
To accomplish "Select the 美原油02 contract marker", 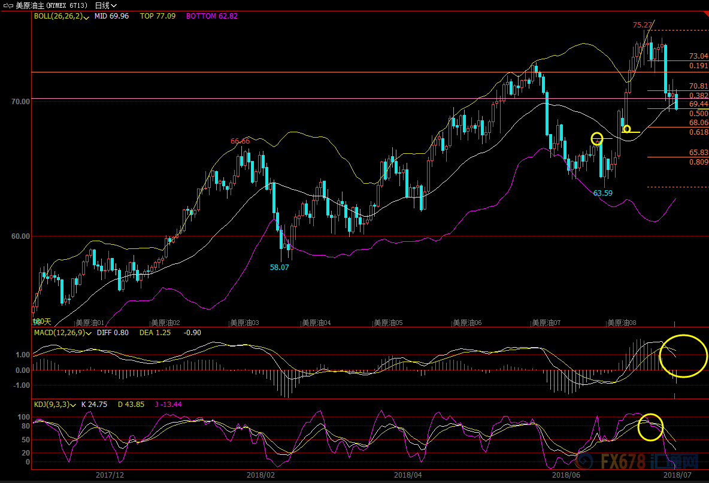I will (165, 323).
